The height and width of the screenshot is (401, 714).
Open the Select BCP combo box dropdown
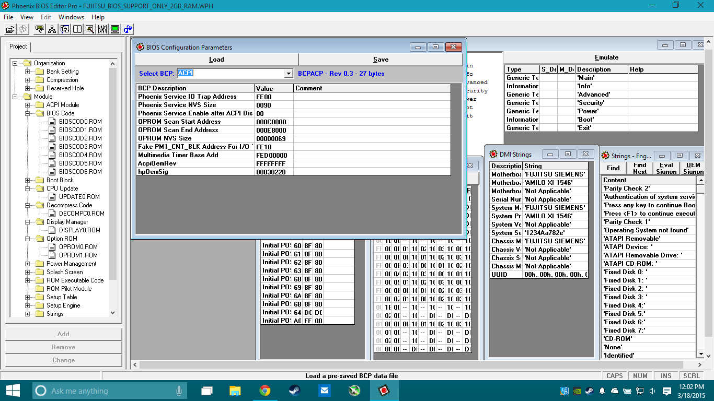coord(288,74)
